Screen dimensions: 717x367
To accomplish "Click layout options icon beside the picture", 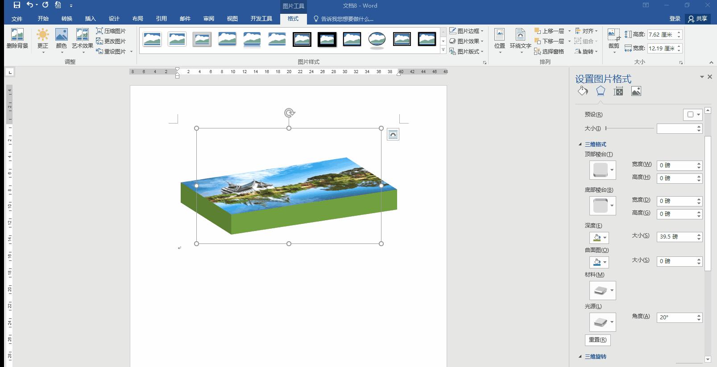I will [x=393, y=134].
